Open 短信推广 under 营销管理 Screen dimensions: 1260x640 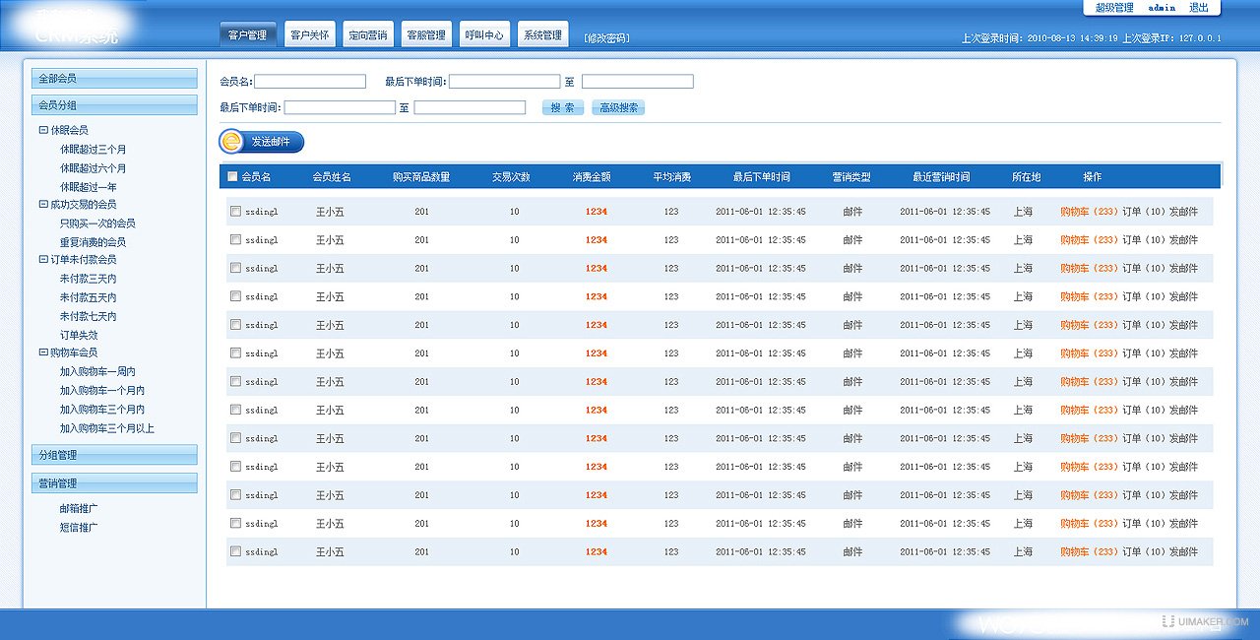79,528
